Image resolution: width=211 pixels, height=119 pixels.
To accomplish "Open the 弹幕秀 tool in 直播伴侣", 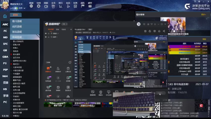I will pos(58,88).
